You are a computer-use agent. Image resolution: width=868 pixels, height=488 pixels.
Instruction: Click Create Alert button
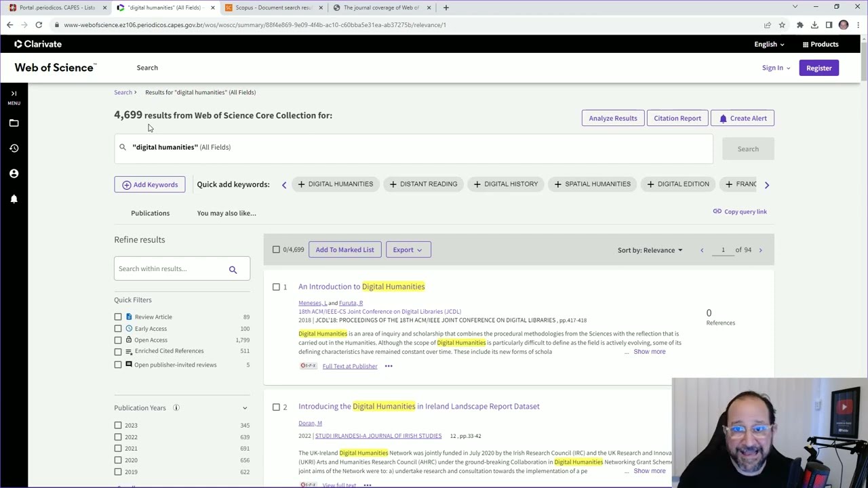point(743,119)
